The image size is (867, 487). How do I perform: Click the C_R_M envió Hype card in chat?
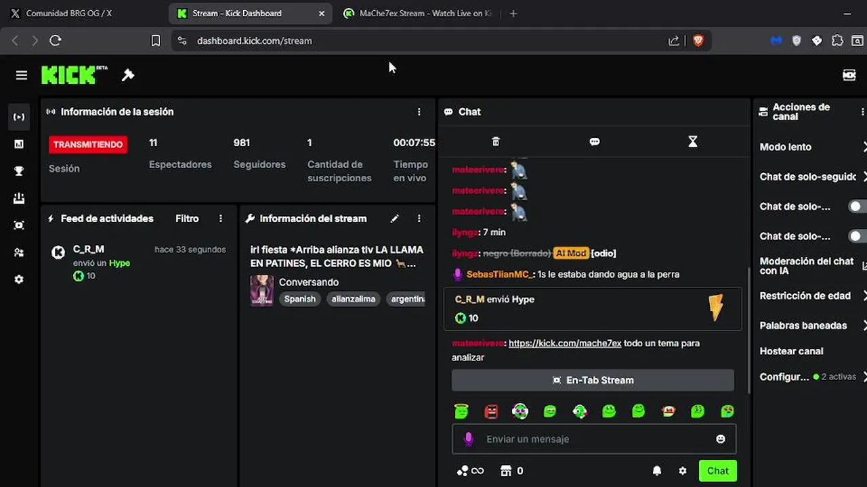593,308
